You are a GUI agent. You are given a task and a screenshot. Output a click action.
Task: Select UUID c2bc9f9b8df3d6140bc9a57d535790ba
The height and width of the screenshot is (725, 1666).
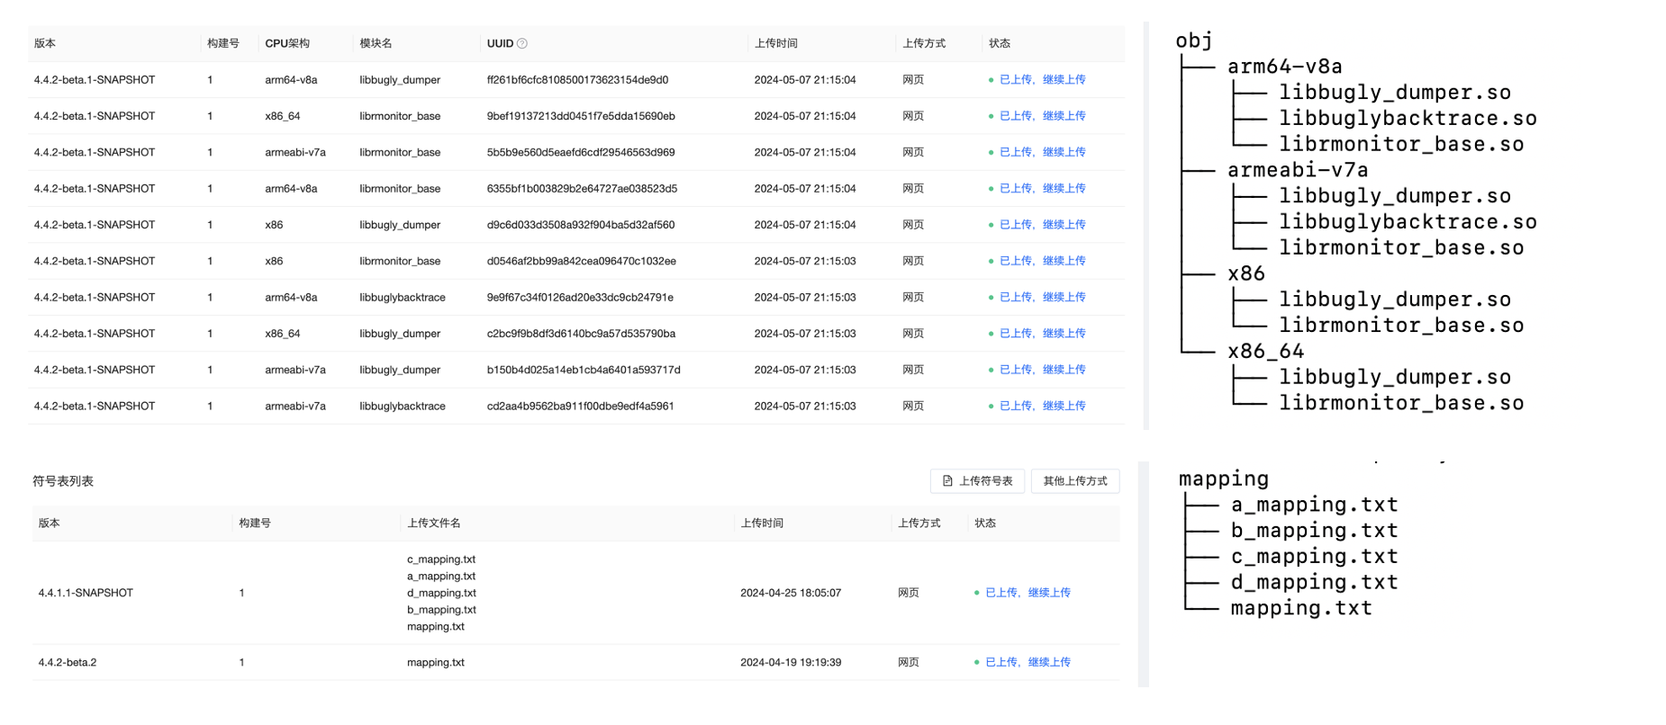coord(581,333)
